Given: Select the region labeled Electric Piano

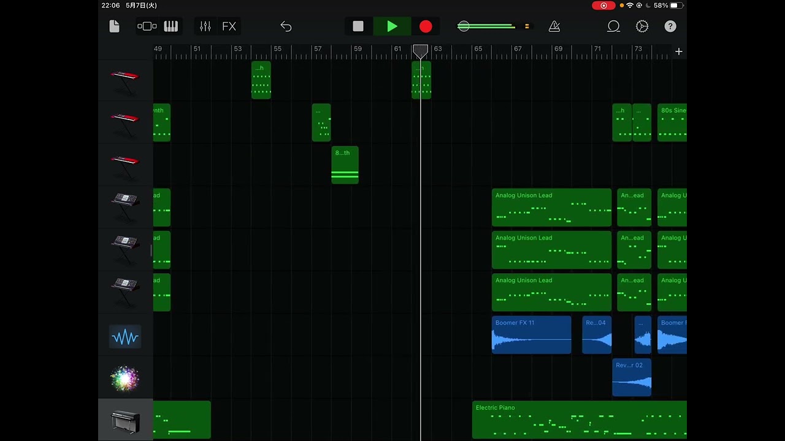Looking at the screenshot, I should [x=580, y=420].
